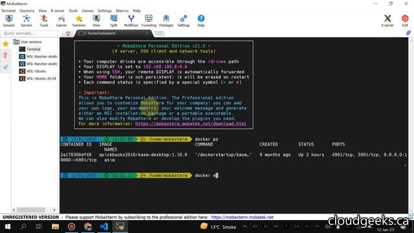Close the /home/mobaxterm tab
This screenshot has height=233, width=414.
147,33
